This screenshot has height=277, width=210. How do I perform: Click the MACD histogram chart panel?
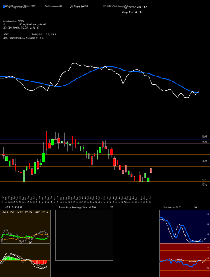[x=25, y=260]
